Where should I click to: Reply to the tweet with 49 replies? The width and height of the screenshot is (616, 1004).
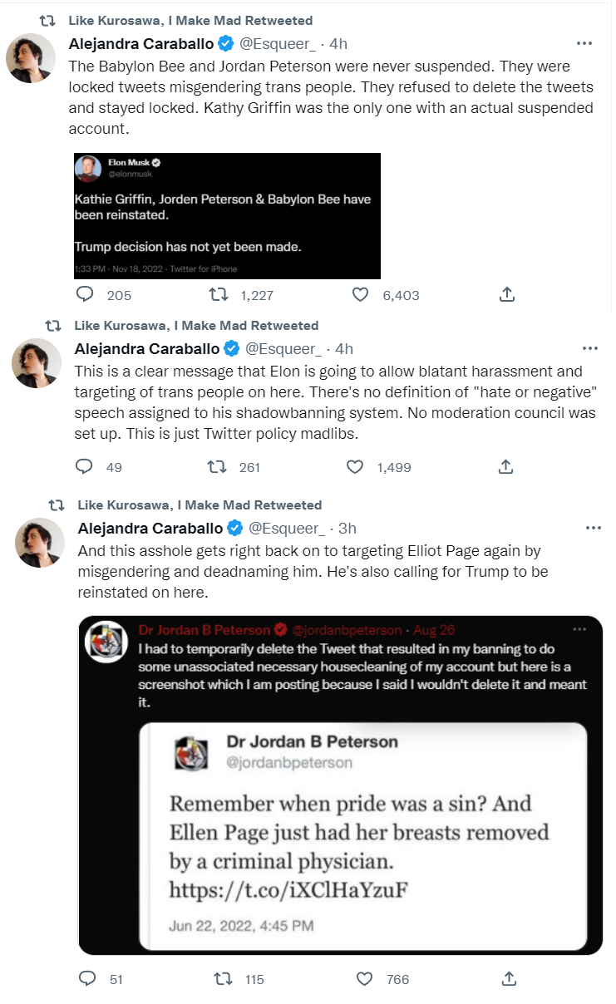(x=85, y=467)
